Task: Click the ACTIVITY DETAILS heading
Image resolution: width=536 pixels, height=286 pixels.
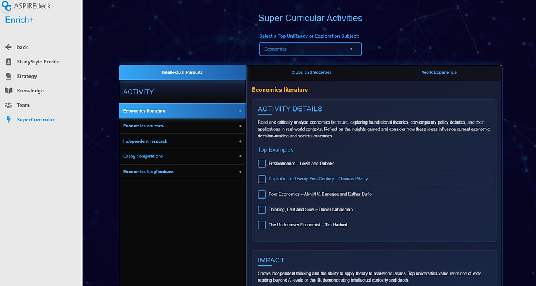Action: pos(290,109)
